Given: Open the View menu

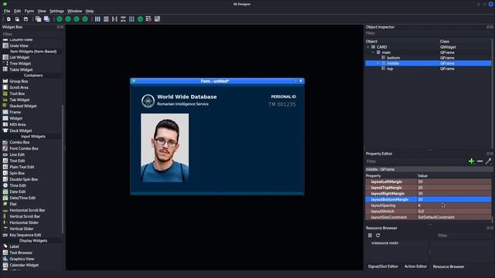Looking at the screenshot, I should (42, 11).
